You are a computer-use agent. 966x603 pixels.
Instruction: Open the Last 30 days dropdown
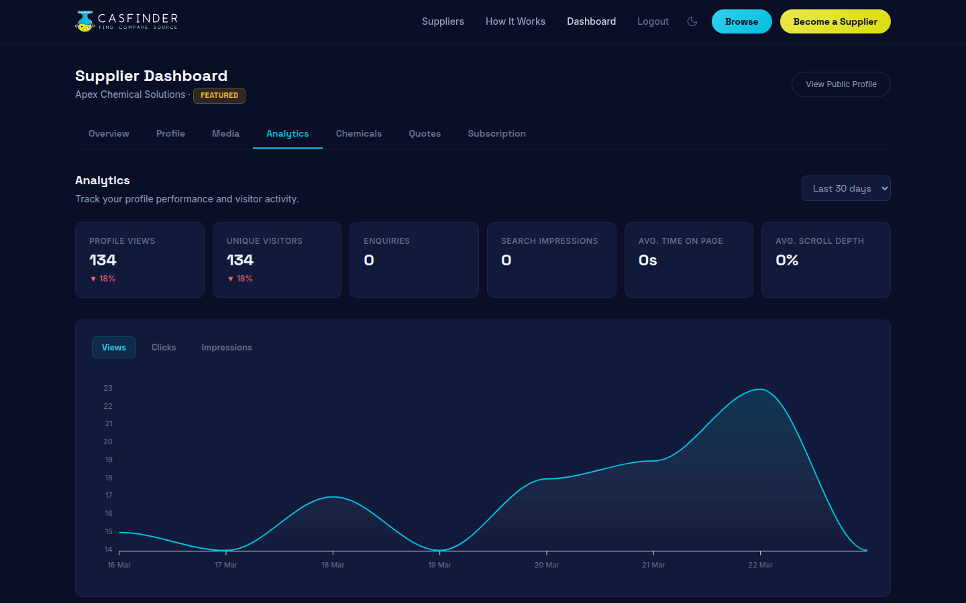coord(846,188)
